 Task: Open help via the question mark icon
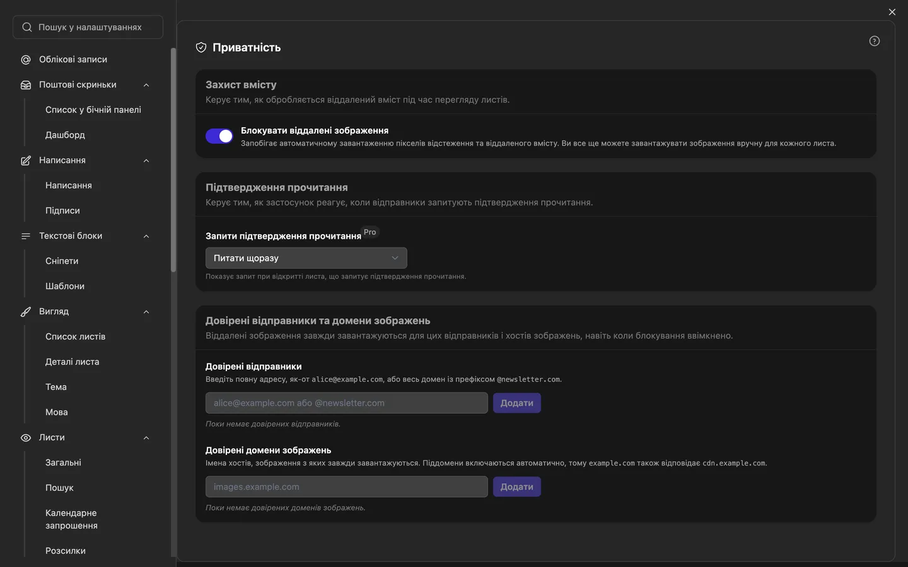tap(875, 41)
